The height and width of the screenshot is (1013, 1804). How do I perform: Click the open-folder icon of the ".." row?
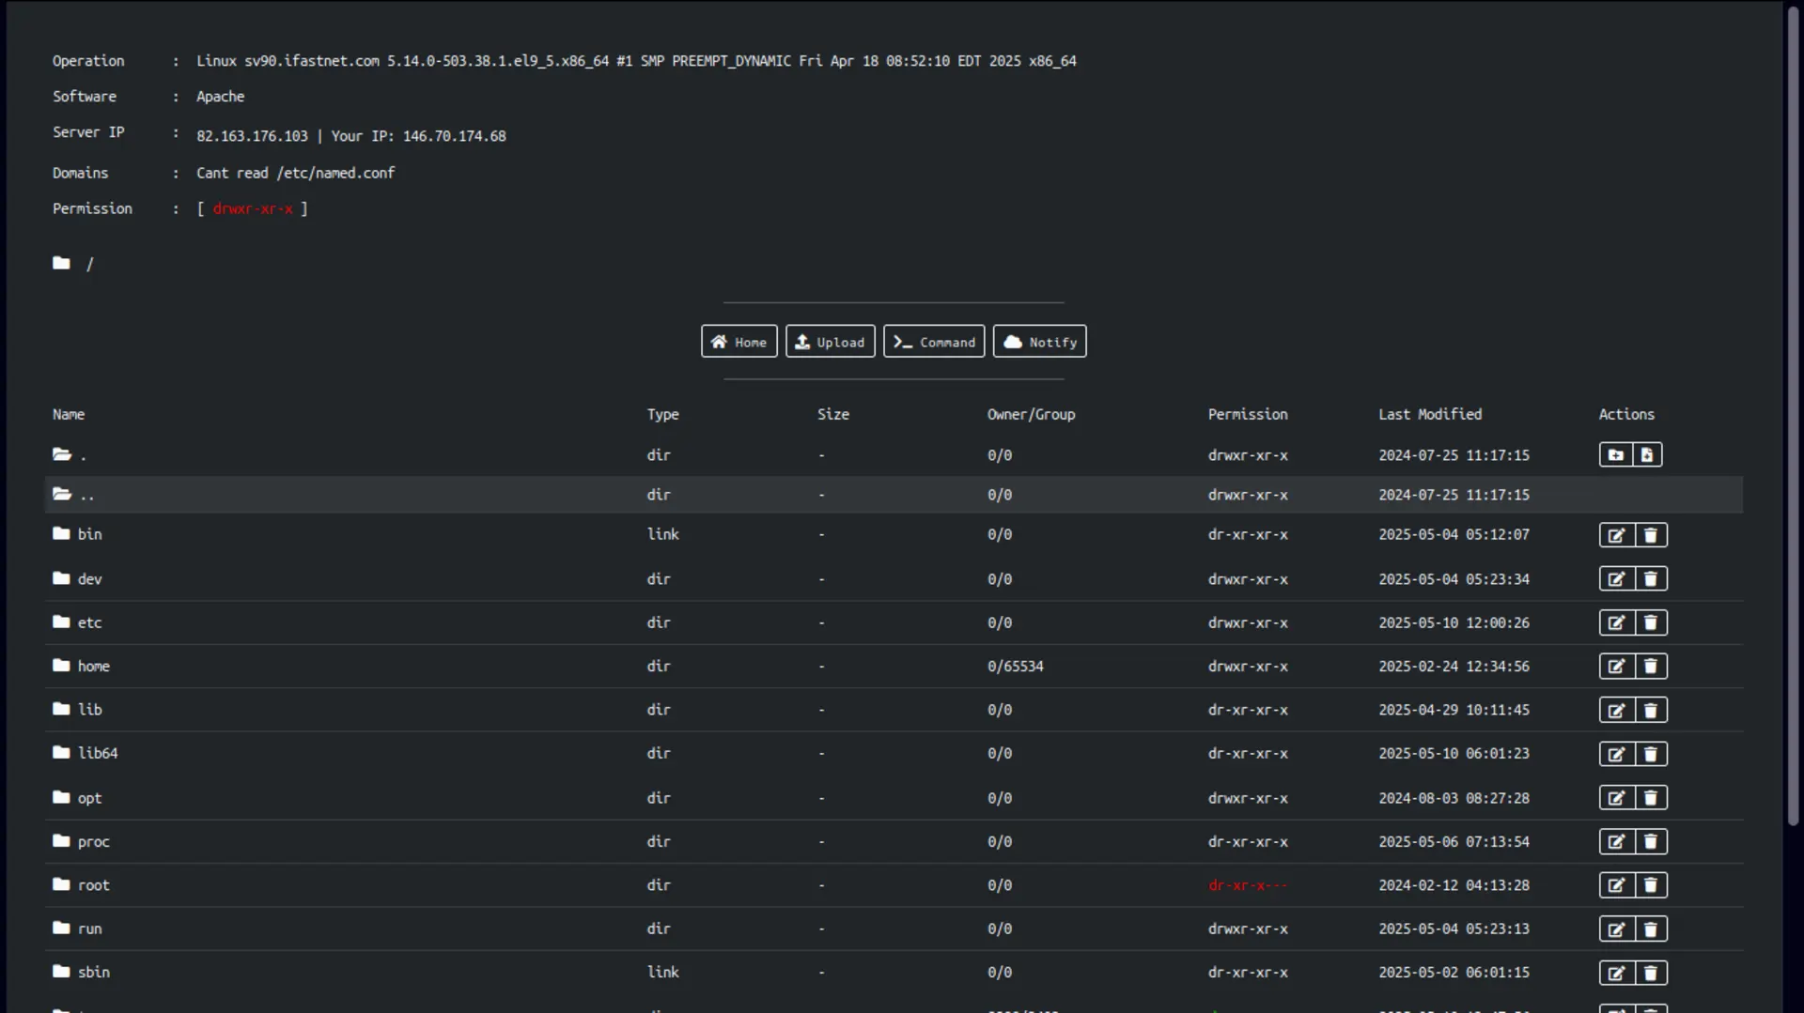[x=62, y=494]
